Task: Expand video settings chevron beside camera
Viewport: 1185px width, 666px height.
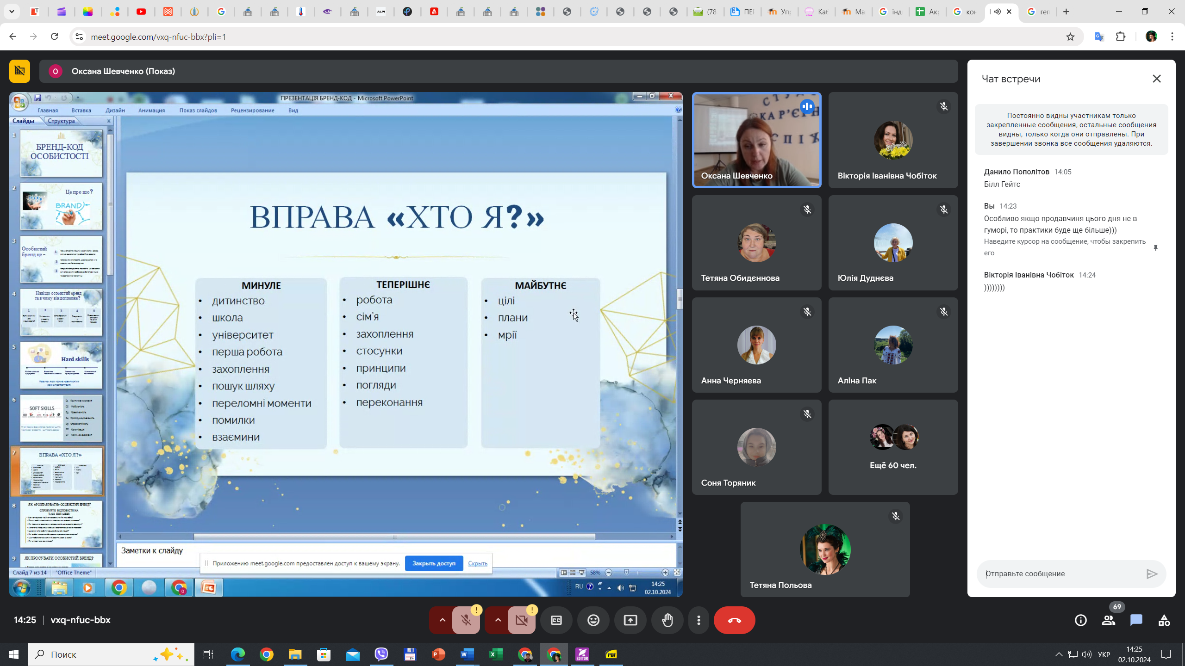Action: (x=498, y=620)
